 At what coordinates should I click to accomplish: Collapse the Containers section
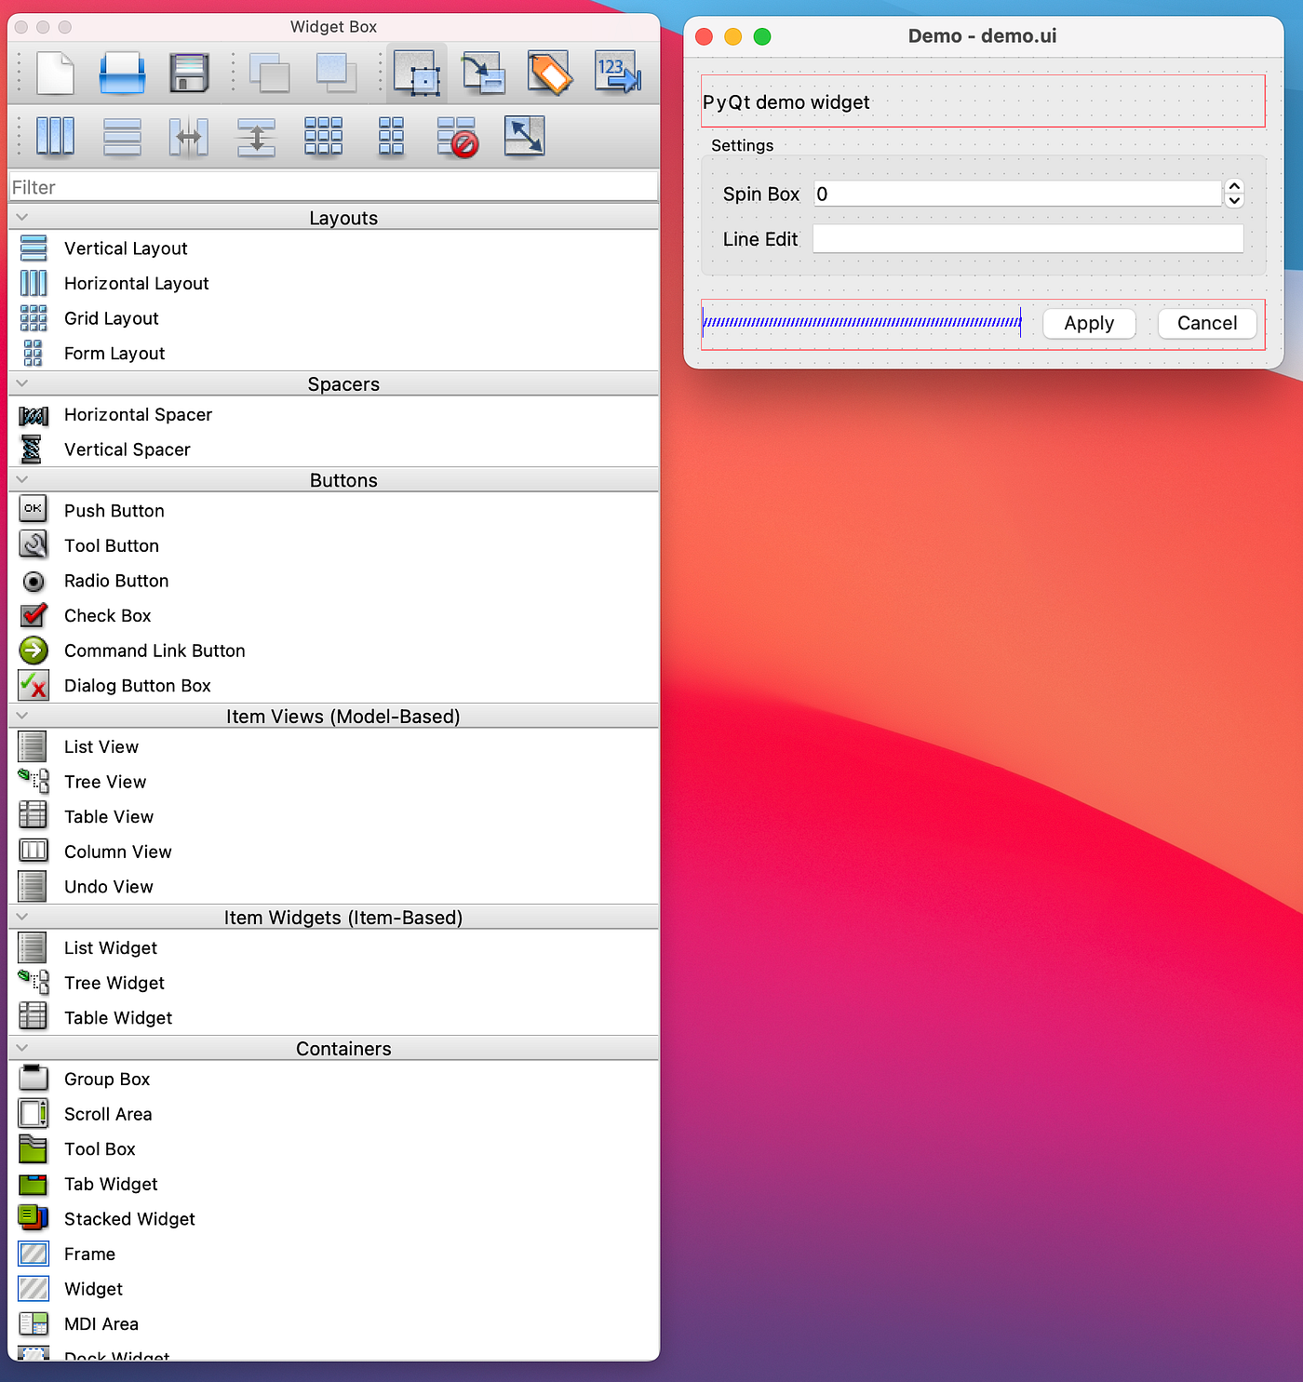coord(21,1047)
